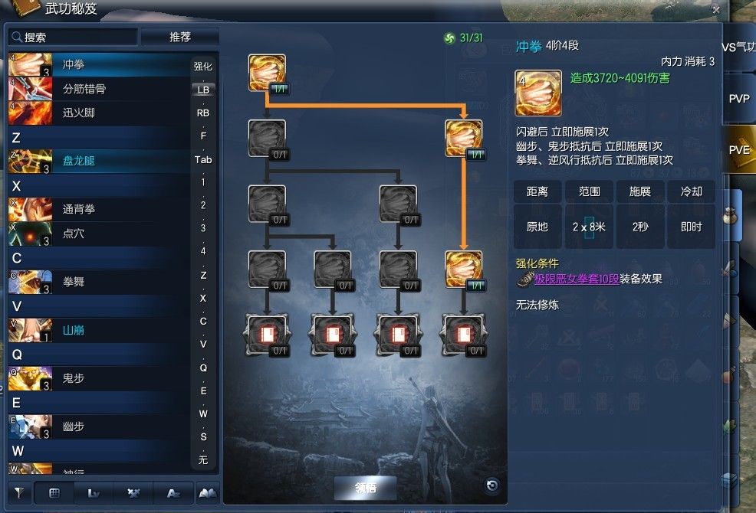Click the top 冲拳 skill node icon
Screen dimensions: 756x513
coord(267,73)
